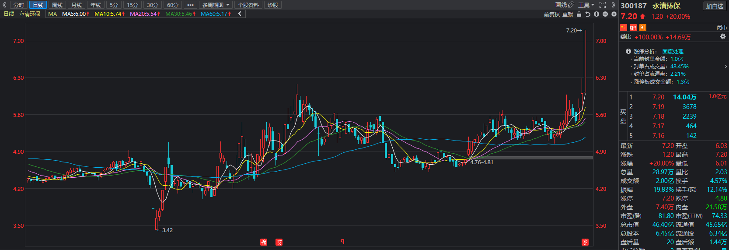This screenshot has height=250, width=729.
Task: Click the 闭市 market status text
Action: (722, 28)
